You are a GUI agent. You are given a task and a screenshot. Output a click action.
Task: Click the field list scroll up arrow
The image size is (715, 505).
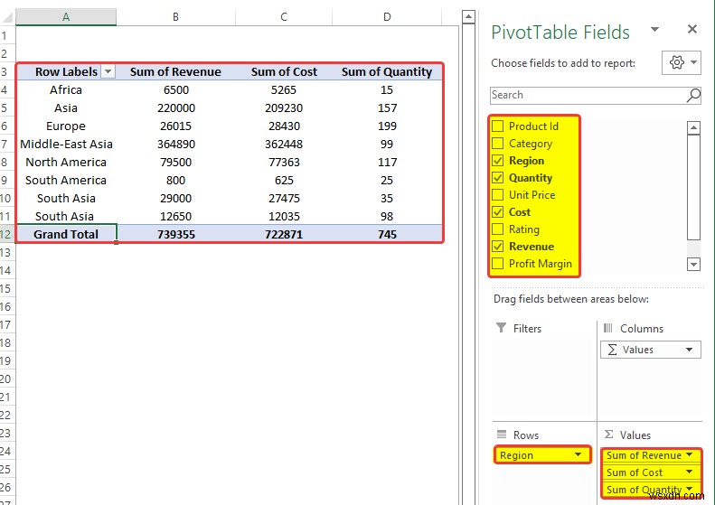pos(693,128)
